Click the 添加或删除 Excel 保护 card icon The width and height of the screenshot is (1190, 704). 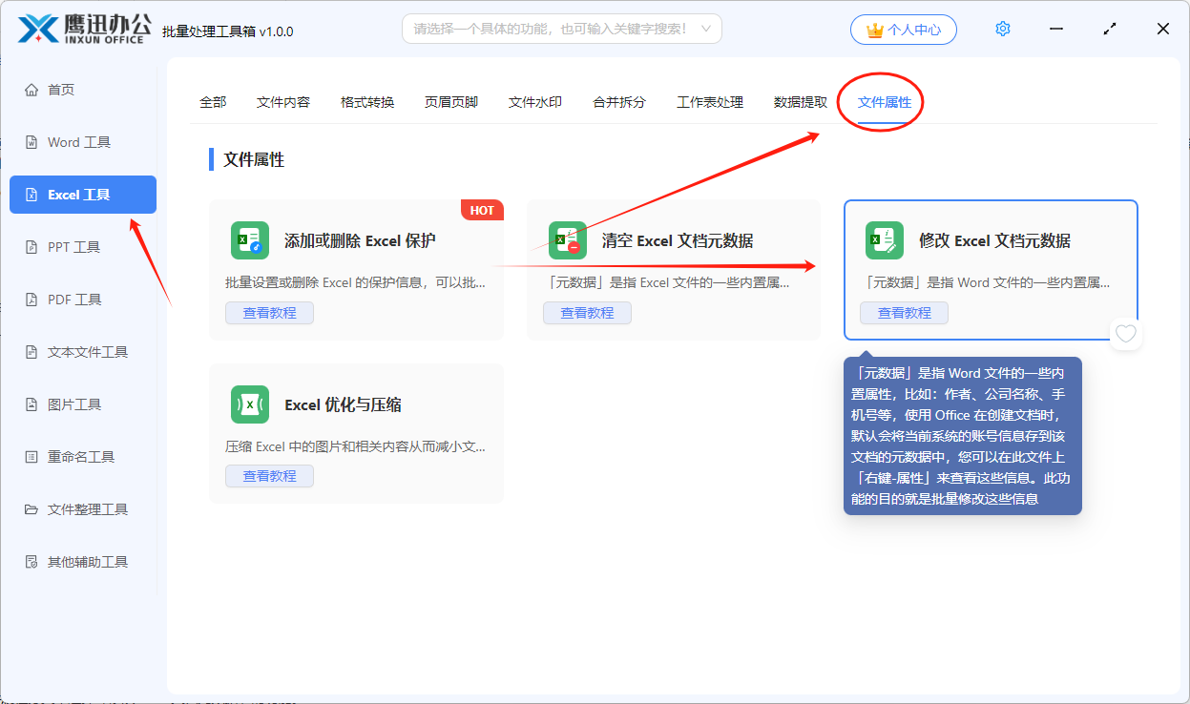250,240
